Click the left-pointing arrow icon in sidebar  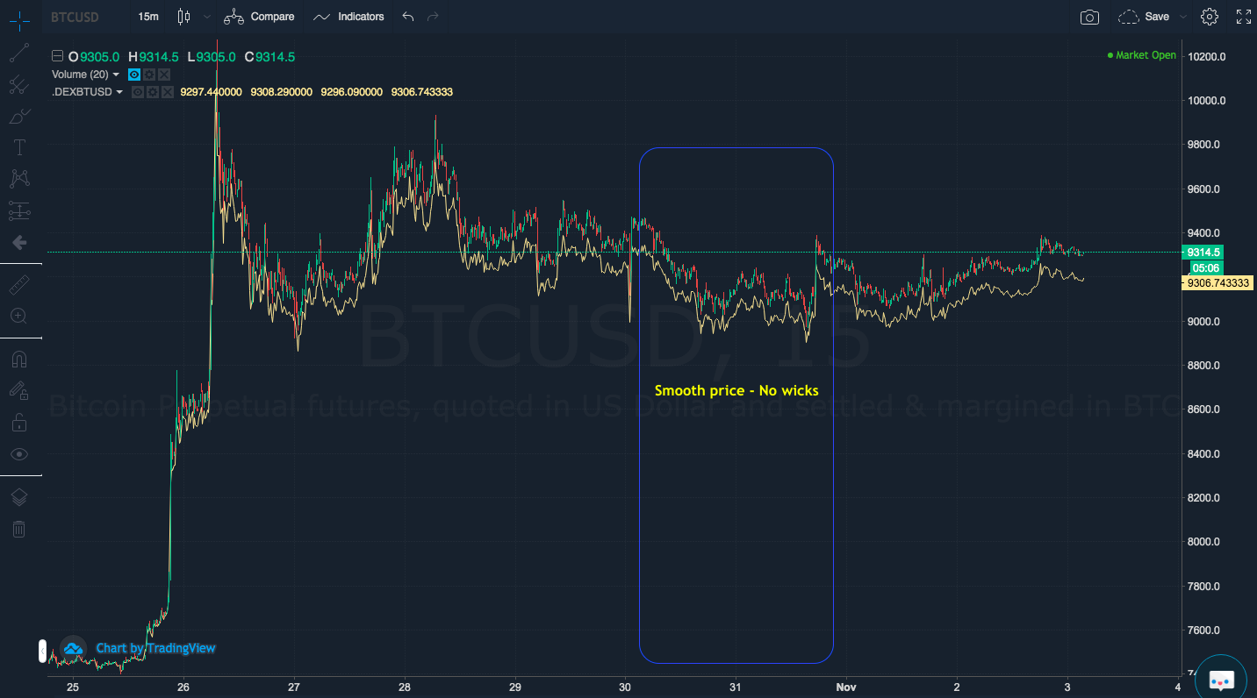coord(19,242)
